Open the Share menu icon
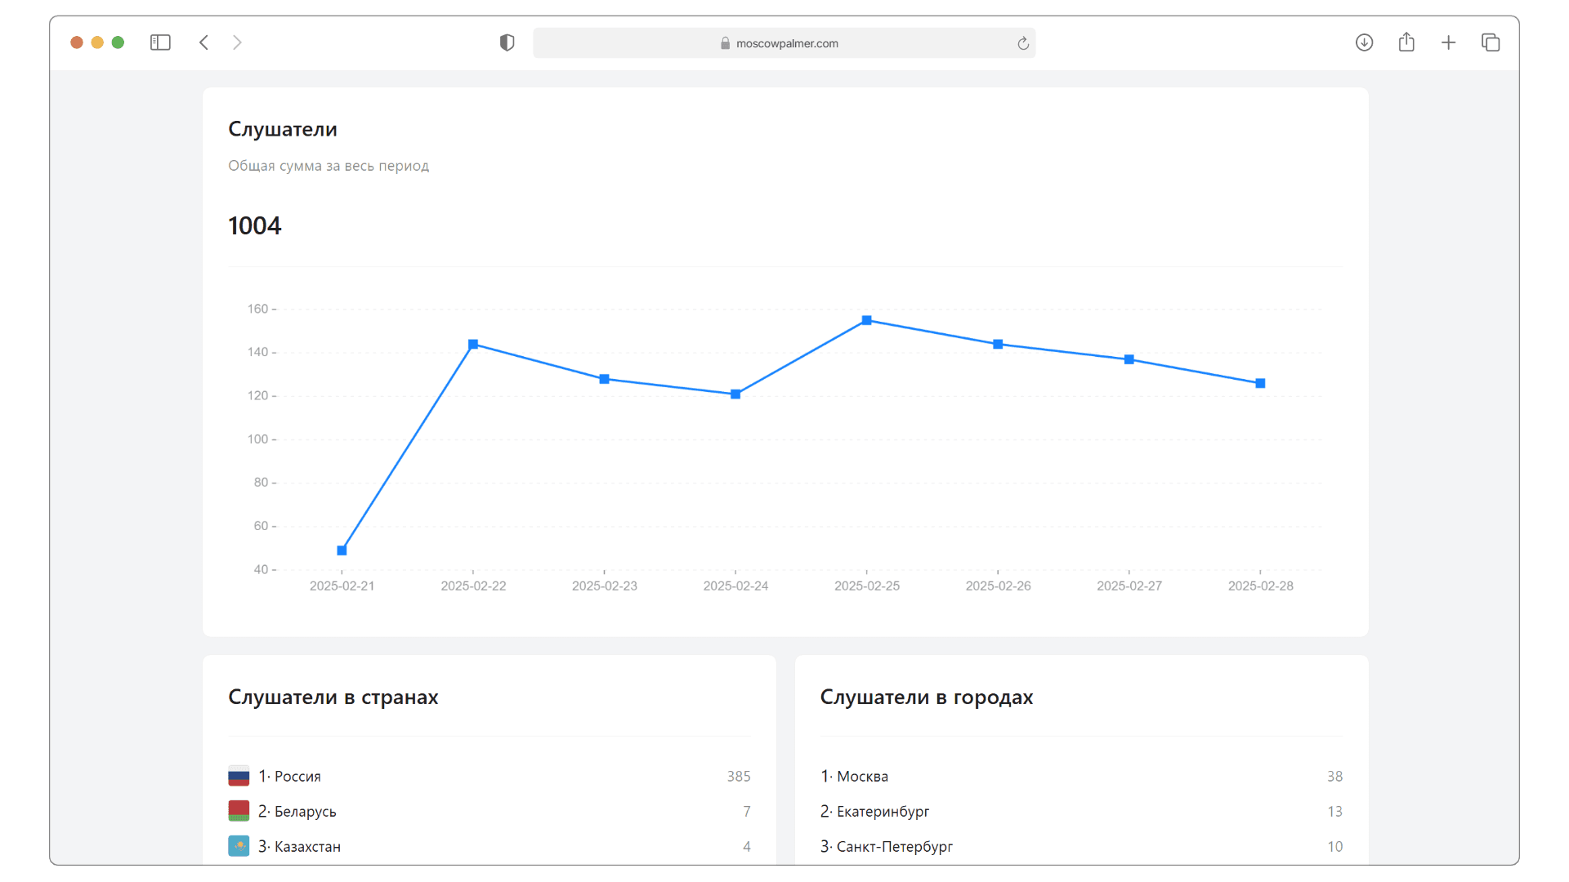This screenshot has width=1569, height=882. [1406, 42]
